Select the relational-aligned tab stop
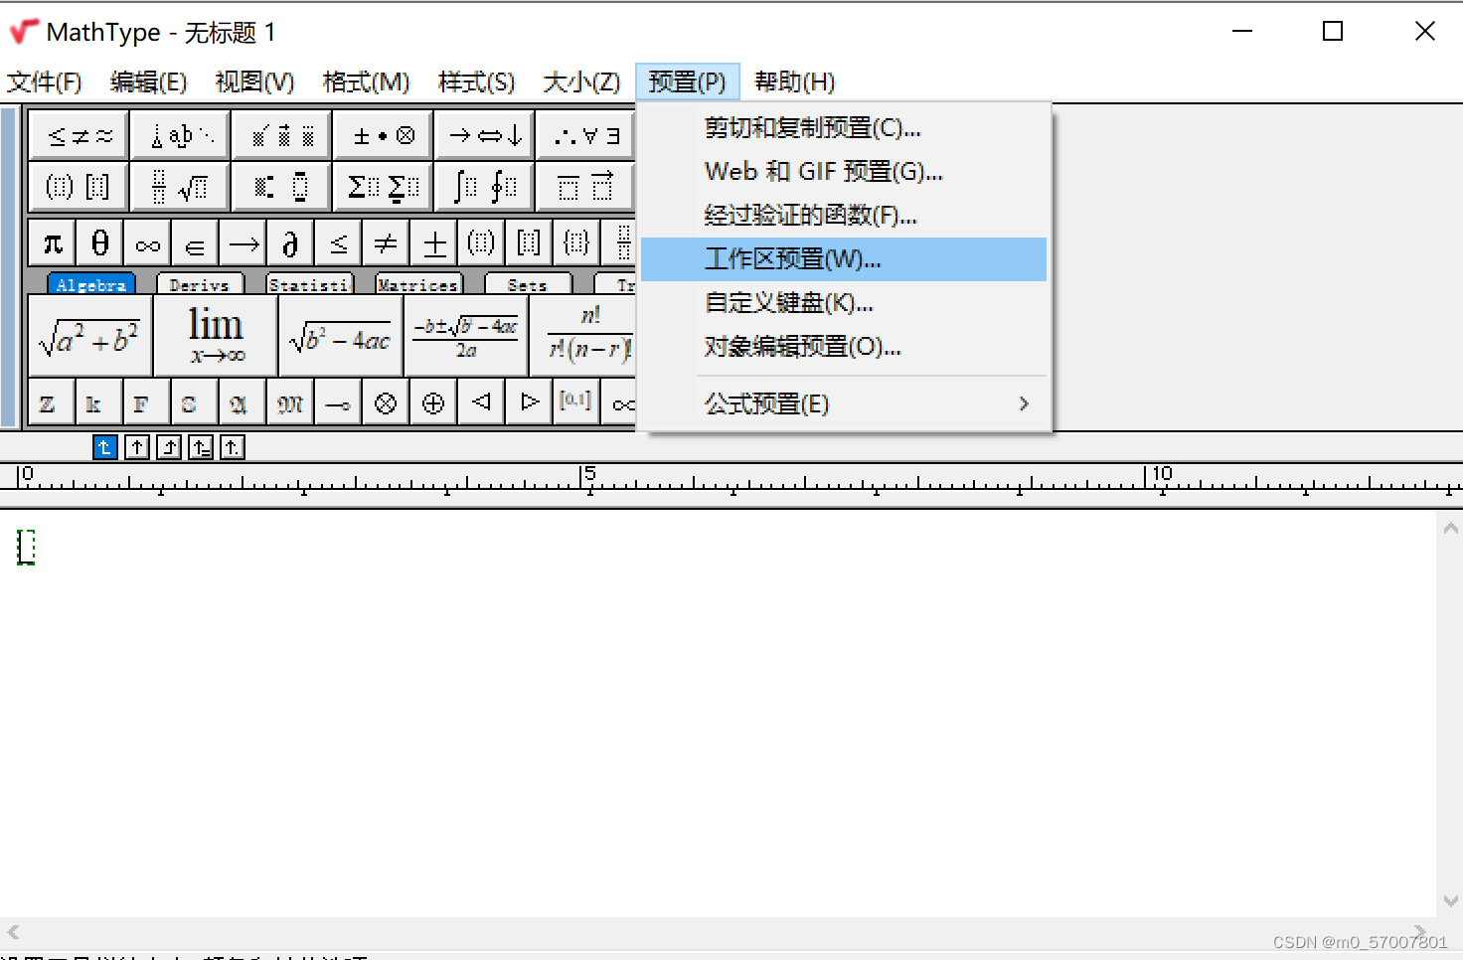The width and height of the screenshot is (1463, 960). click(201, 447)
